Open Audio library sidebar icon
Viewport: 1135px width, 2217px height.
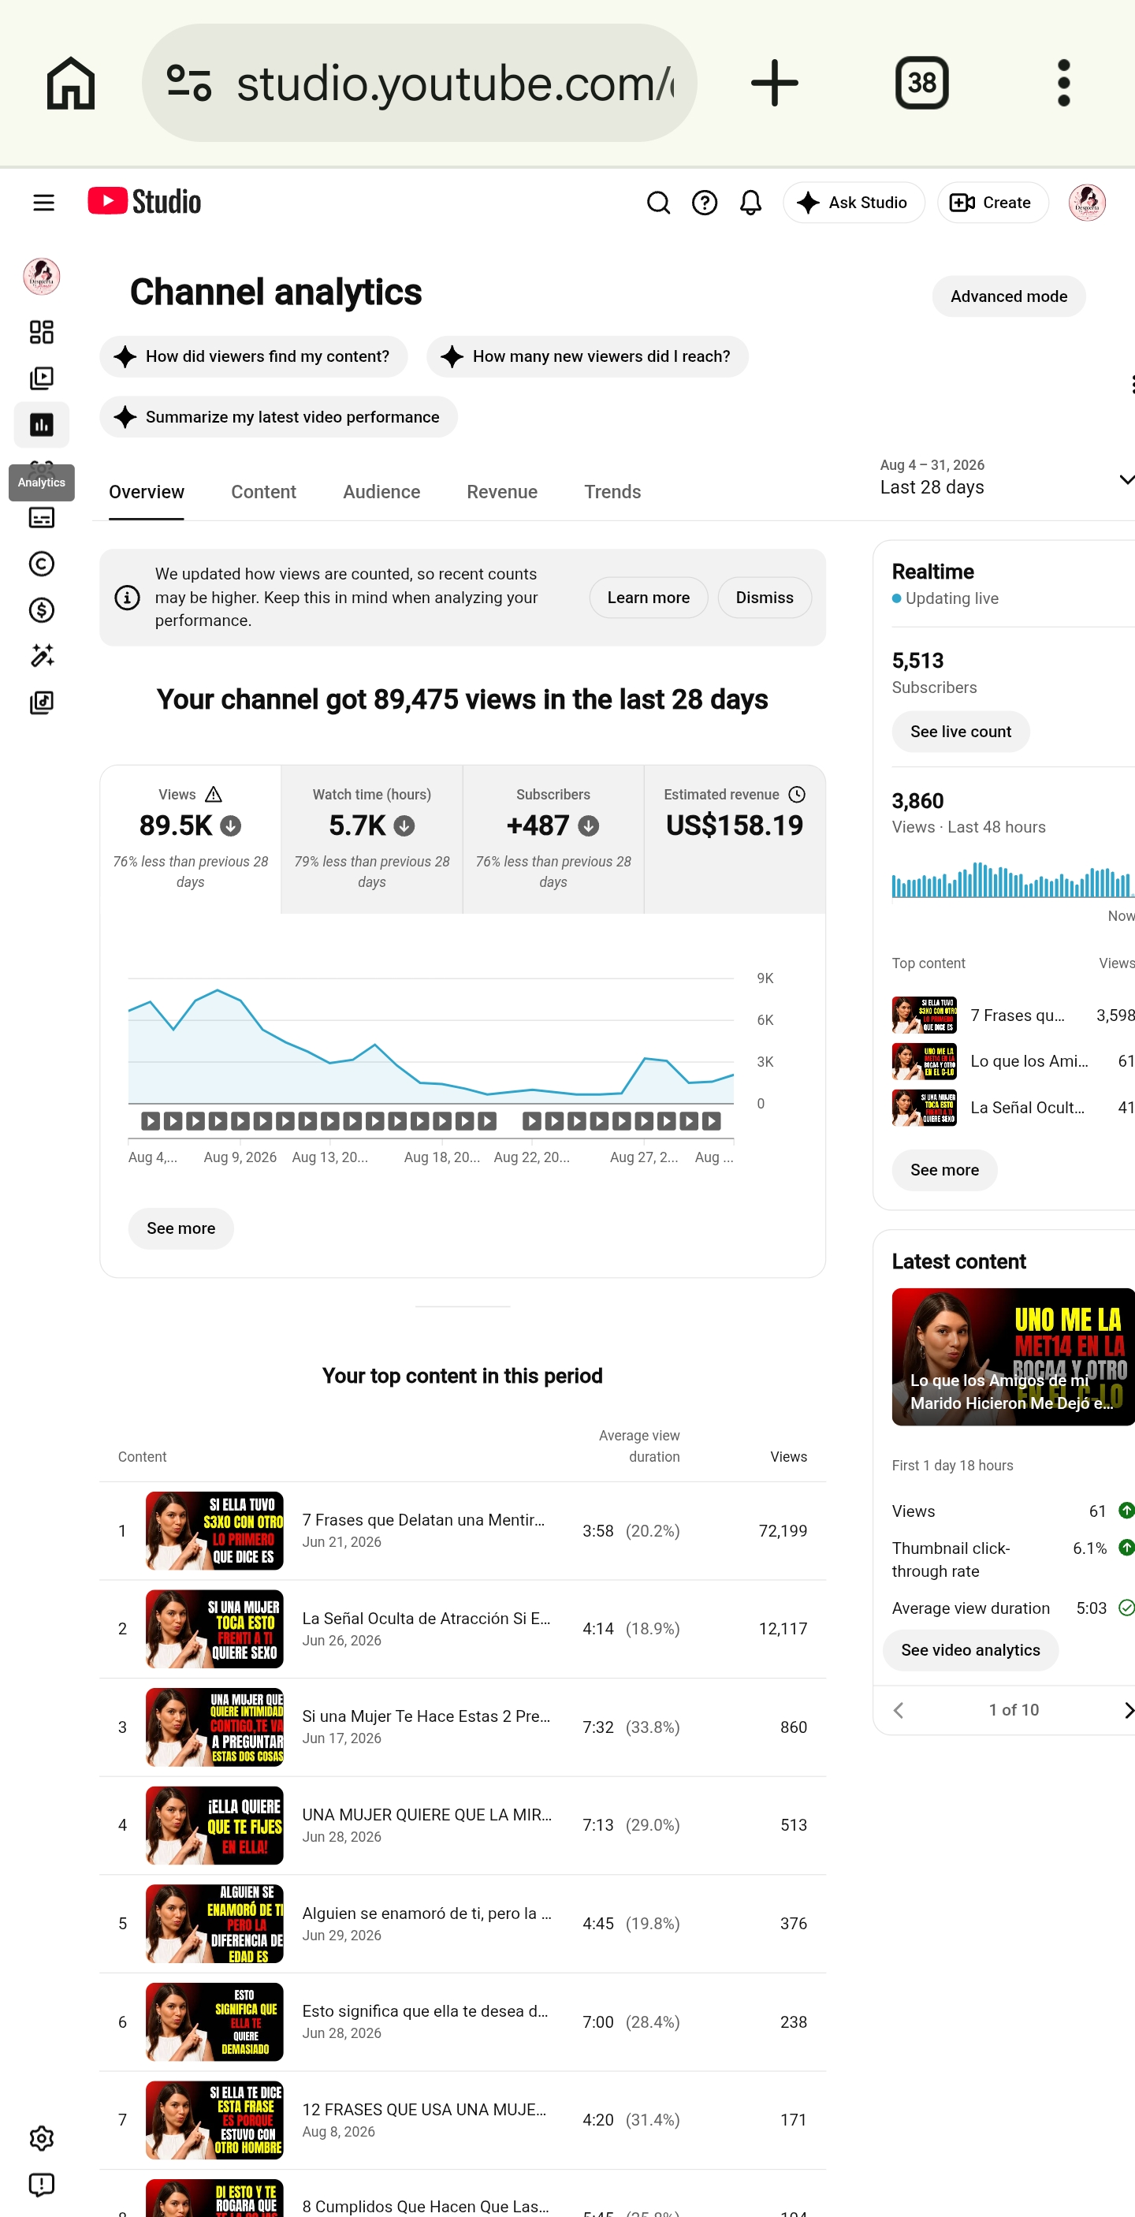click(41, 702)
